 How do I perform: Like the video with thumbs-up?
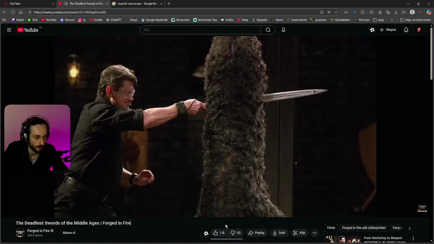pyautogui.click(x=219, y=233)
